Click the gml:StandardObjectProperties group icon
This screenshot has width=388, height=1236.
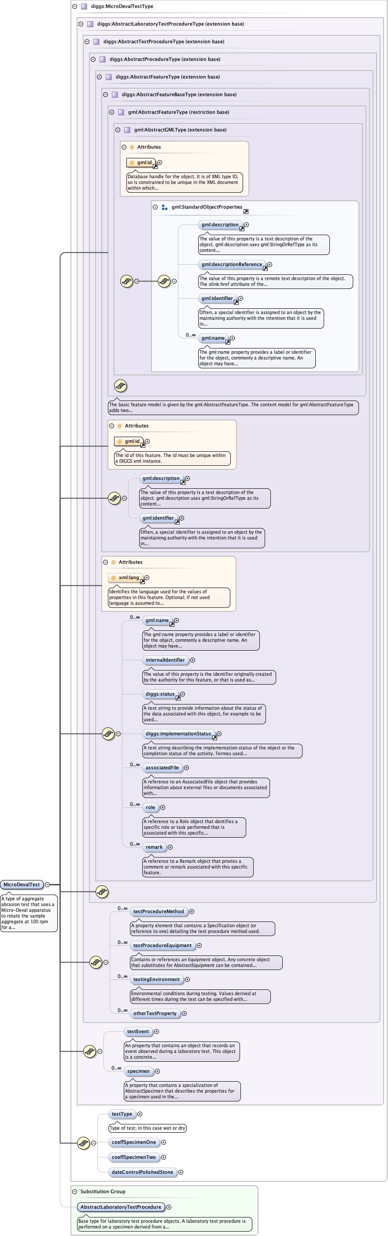click(x=164, y=207)
